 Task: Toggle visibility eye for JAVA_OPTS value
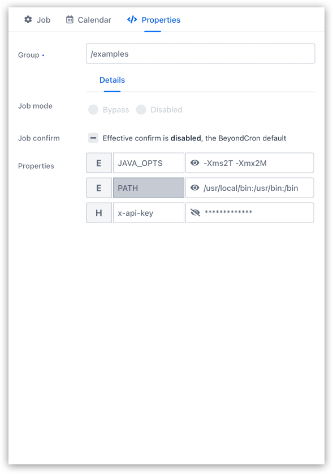(x=194, y=163)
